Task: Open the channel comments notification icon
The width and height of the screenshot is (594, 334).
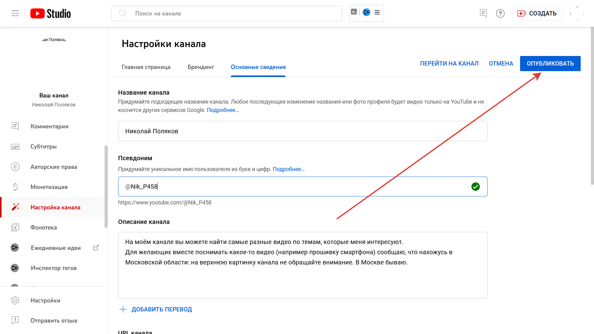Action: coord(483,13)
